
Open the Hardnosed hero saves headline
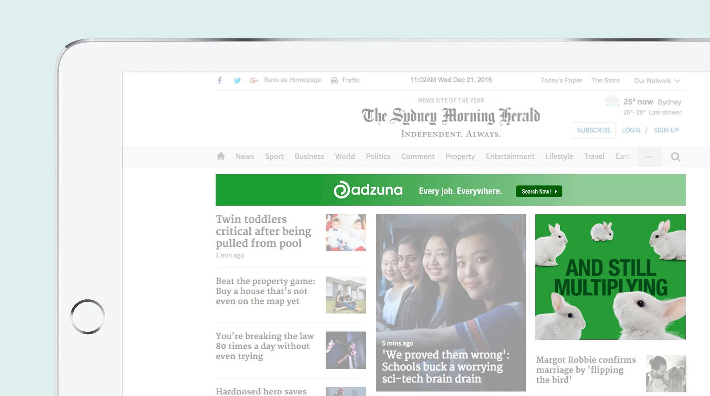click(261, 391)
